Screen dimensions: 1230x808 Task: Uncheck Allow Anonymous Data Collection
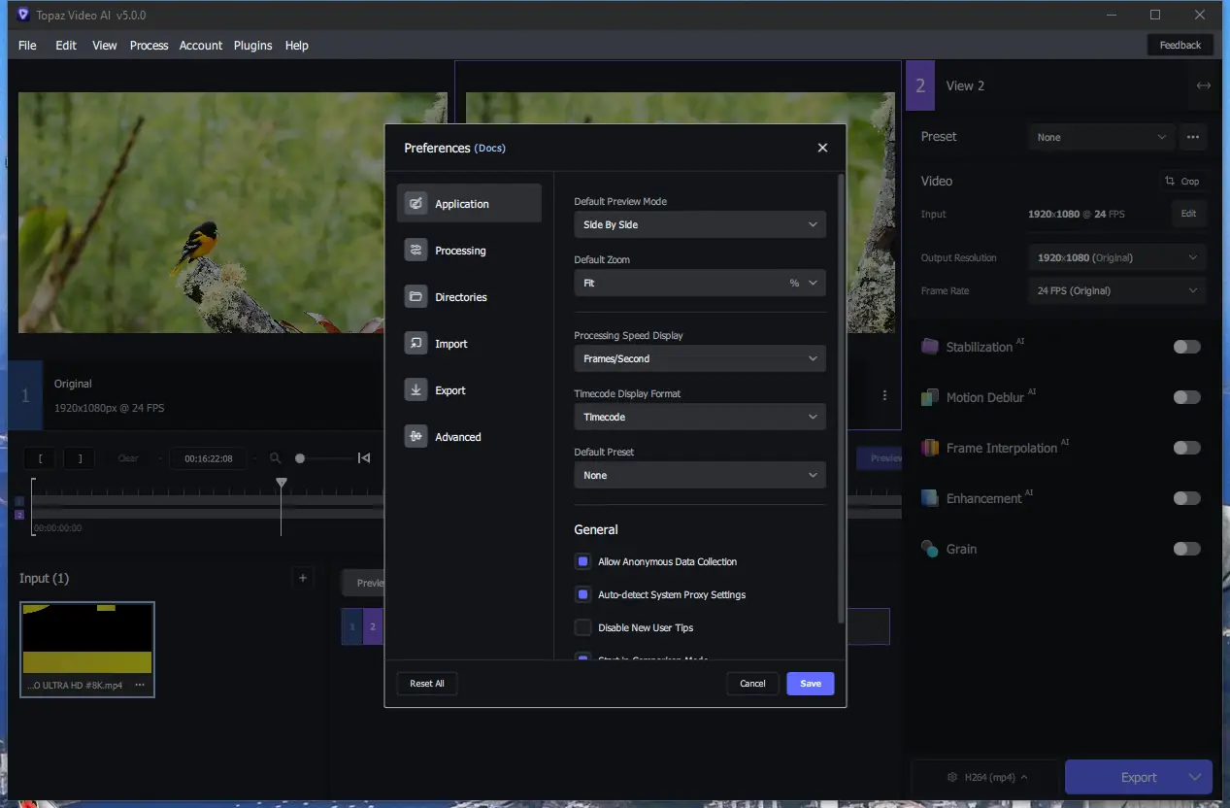(582, 561)
